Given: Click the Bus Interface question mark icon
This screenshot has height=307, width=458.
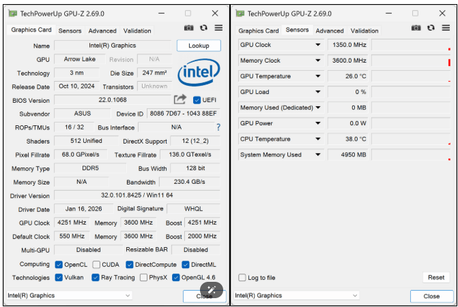Looking at the screenshot, I should coord(218,127).
